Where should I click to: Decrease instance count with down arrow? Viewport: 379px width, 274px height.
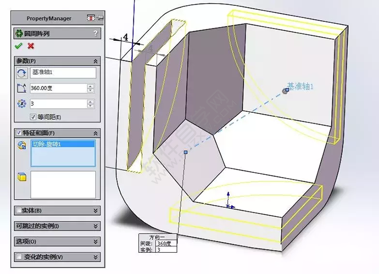click(x=91, y=106)
